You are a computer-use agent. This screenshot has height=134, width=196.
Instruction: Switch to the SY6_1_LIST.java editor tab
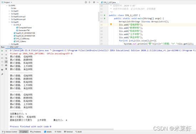[109, 2]
